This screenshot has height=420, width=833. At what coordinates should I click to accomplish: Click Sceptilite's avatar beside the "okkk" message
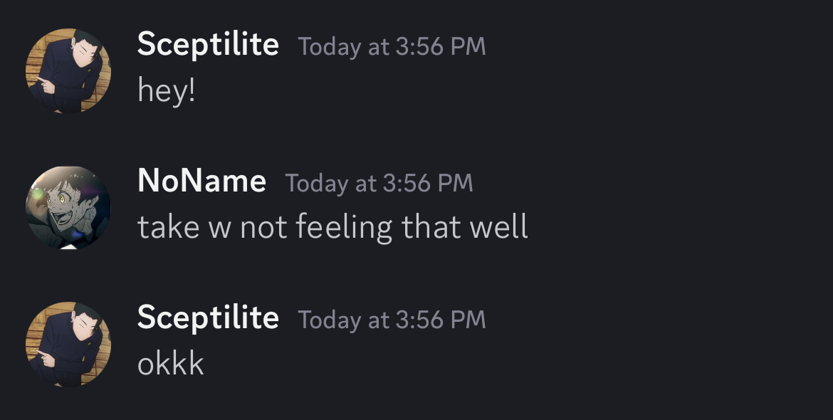[x=68, y=345]
